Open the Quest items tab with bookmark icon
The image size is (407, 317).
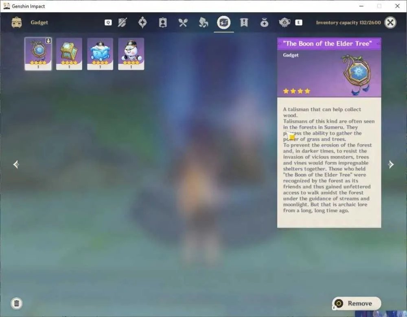coord(244,22)
